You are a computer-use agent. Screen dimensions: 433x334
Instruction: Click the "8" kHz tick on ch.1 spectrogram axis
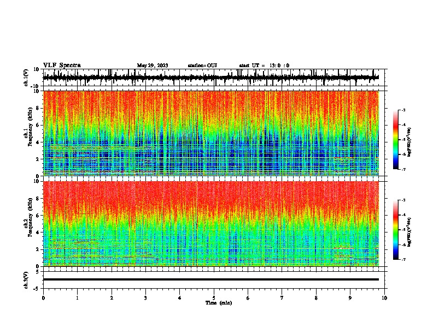[x=38, y=108]
